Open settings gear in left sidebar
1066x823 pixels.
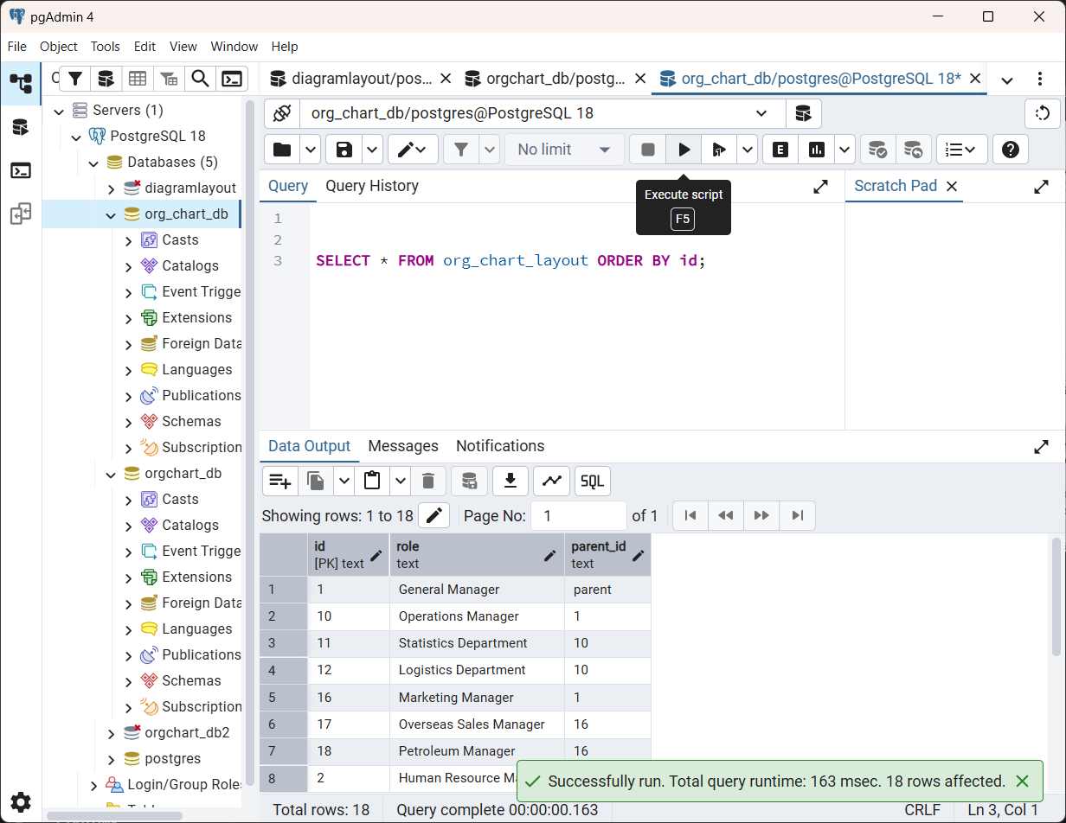point(21,801)
